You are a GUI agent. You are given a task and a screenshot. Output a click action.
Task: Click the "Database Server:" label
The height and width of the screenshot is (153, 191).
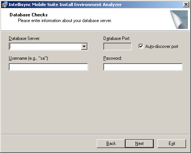(x=24, y=38)
